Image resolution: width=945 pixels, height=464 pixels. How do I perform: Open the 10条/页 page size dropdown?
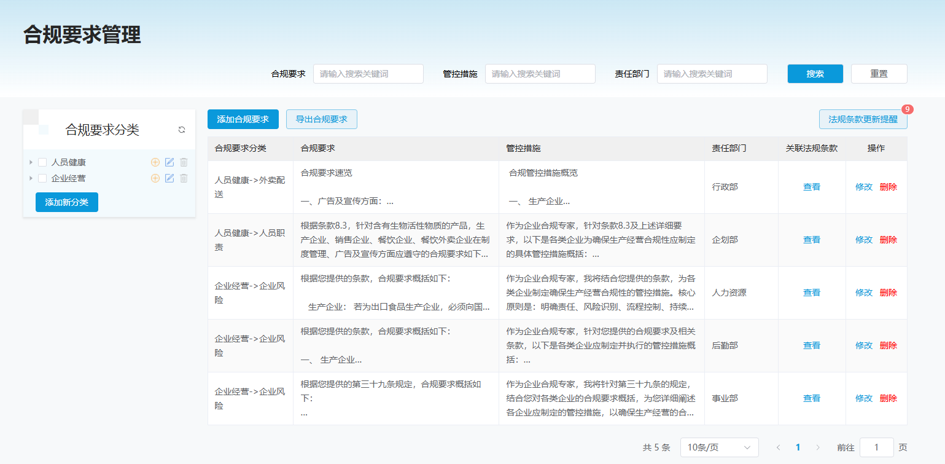pos(720,447)
